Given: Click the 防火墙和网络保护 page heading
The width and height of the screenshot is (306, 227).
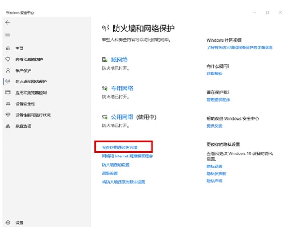Looking at the screenshot, I should coord(144,28).
